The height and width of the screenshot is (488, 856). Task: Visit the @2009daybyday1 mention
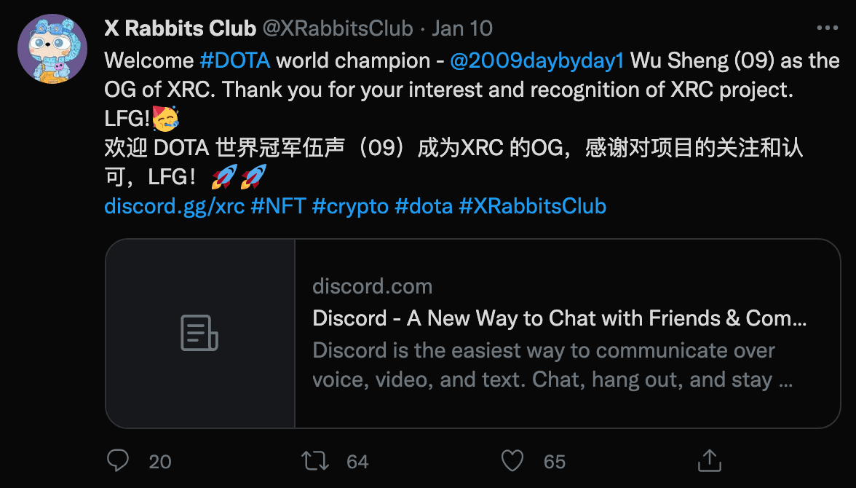coord(537,60)
